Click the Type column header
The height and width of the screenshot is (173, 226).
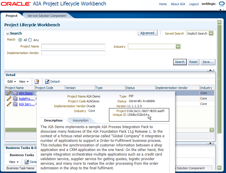click(x=110, y=88)
